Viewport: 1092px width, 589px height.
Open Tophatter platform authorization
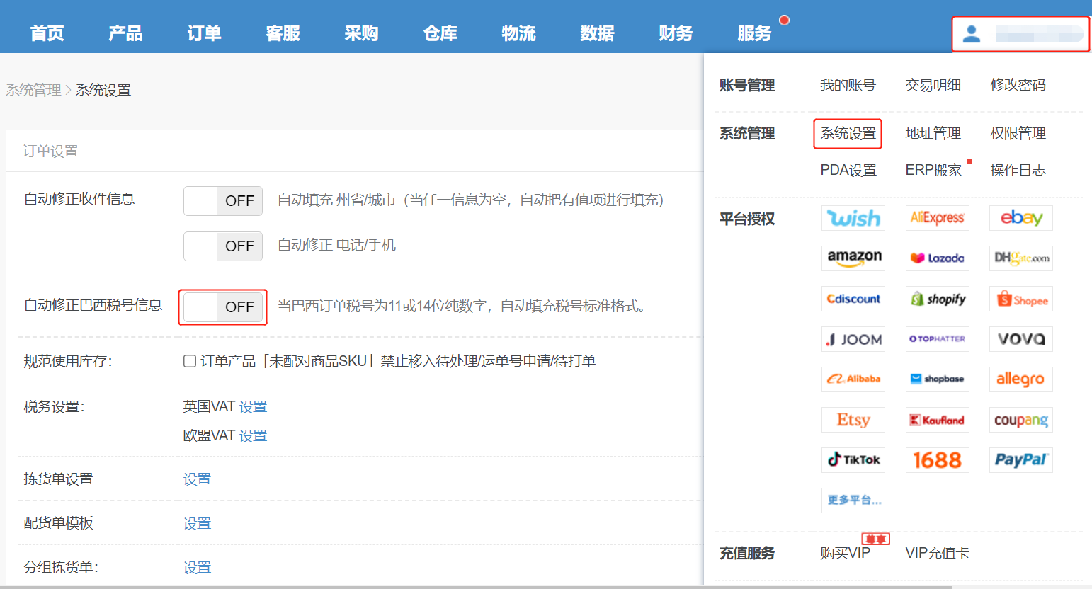[x=938, y=339]
